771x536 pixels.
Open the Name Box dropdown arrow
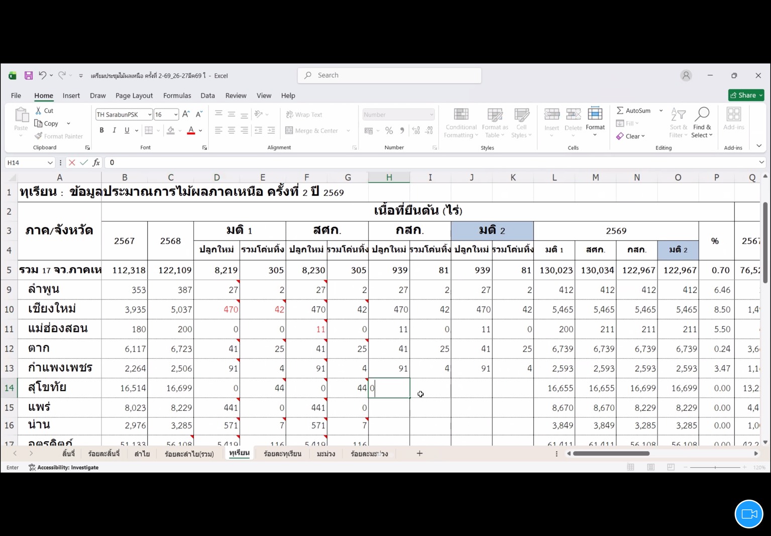(50, 162)
